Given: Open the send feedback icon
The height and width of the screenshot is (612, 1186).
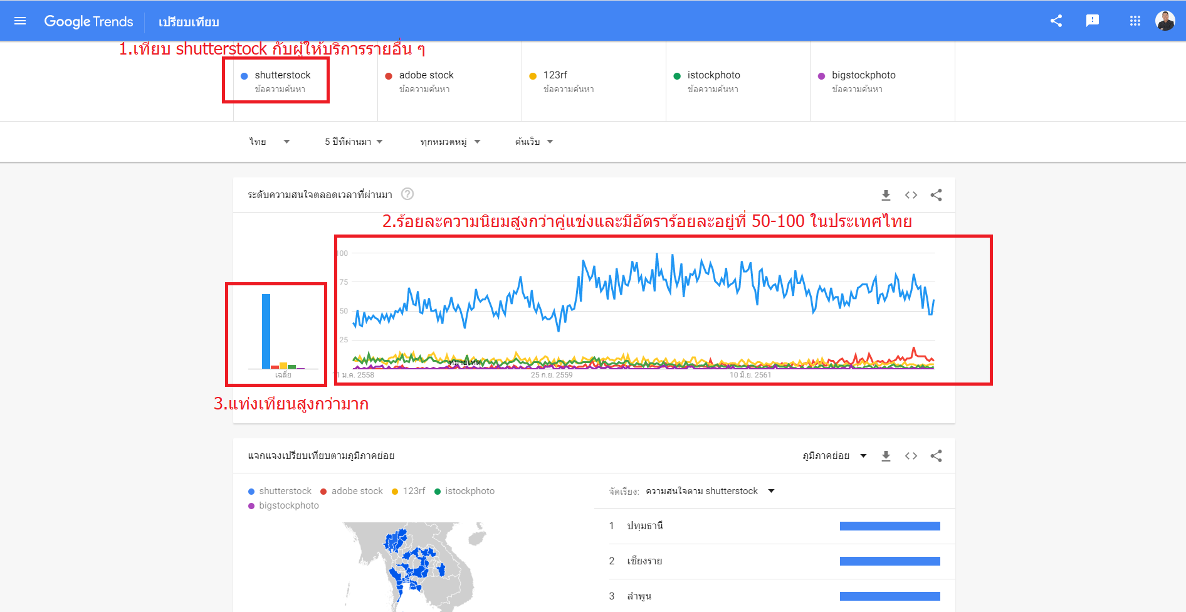Looking at the screenshot, I should 1093,21.
